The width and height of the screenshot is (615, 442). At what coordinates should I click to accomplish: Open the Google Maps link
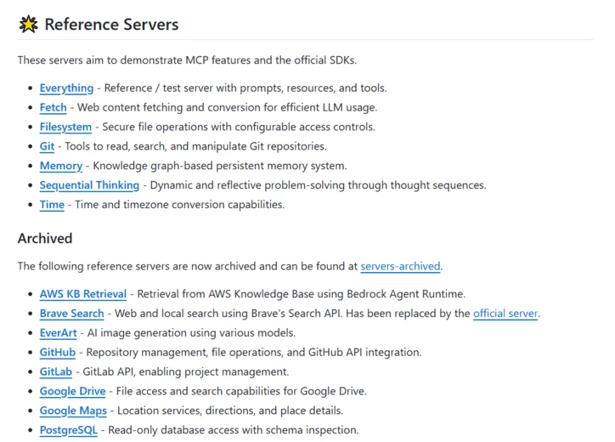73,411
